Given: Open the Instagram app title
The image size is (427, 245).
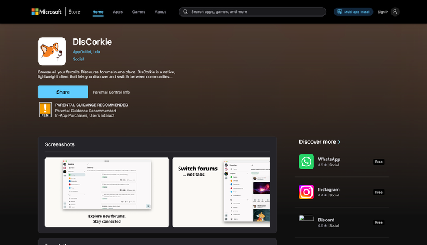Looking at the screenshot, I should (x=329, y=189).
